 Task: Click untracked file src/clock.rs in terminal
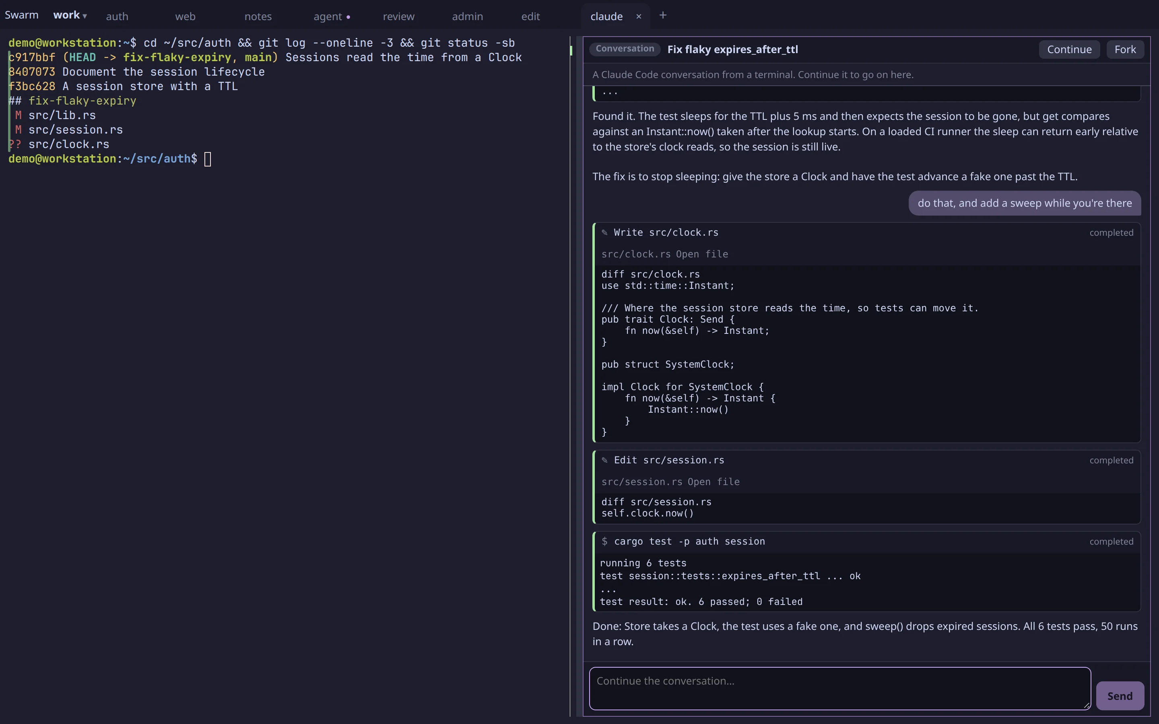click(x=68, y=144)
